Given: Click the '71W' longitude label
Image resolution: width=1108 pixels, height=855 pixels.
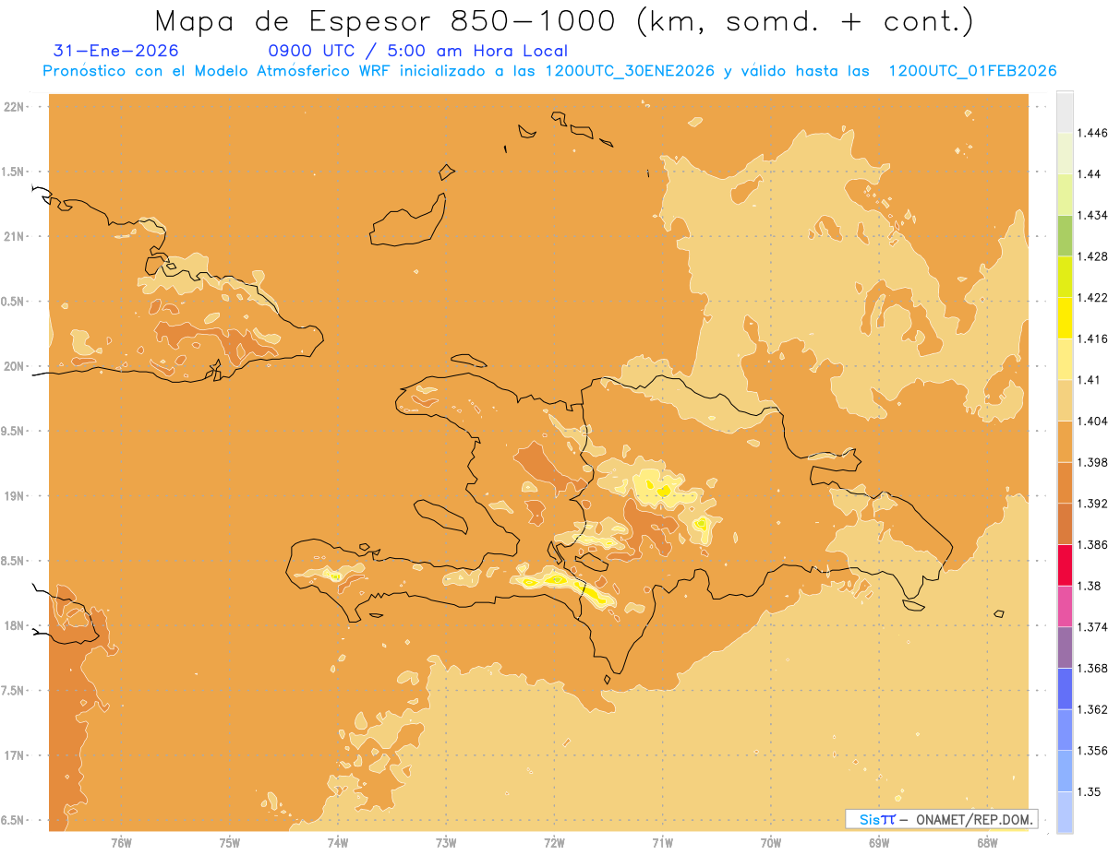Looking at the screenshot, I should 662,843.
